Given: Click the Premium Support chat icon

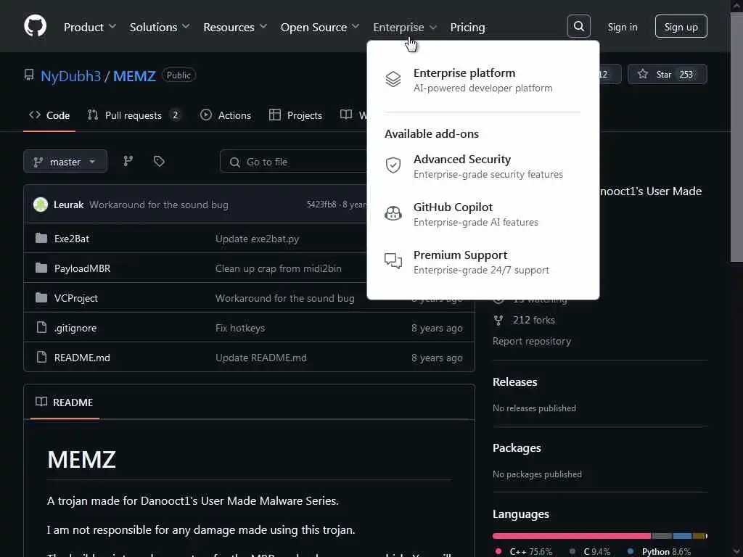Looking at the screenshot, I should click(393, 260).
